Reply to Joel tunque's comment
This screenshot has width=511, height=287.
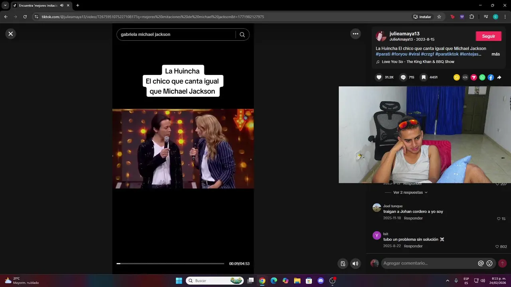point(413,218)
